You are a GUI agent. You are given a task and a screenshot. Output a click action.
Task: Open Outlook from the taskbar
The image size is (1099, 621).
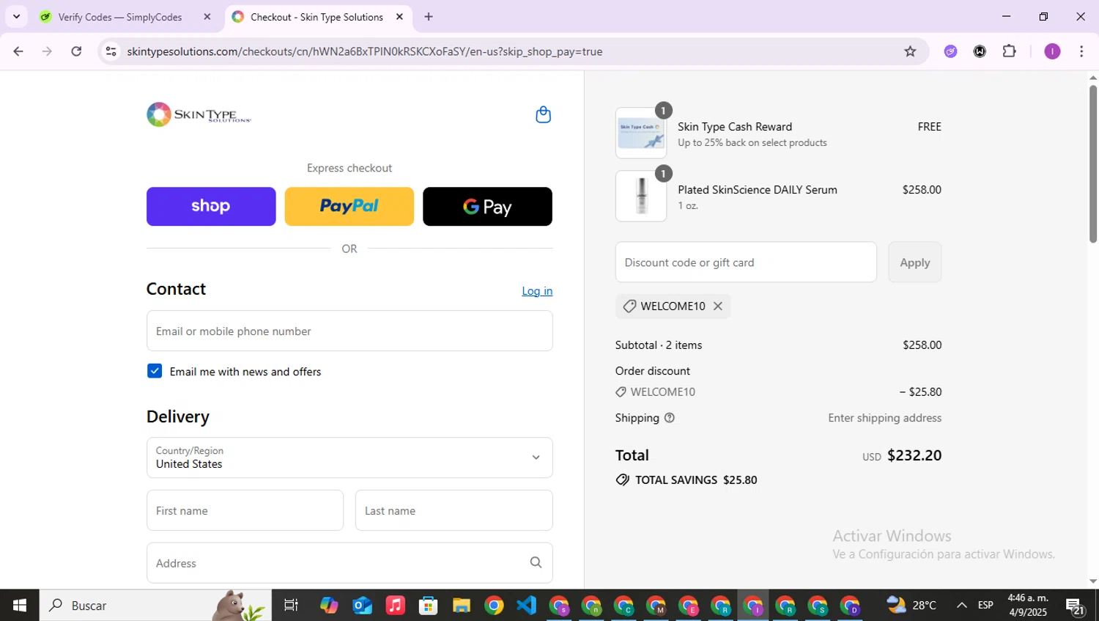362,605
